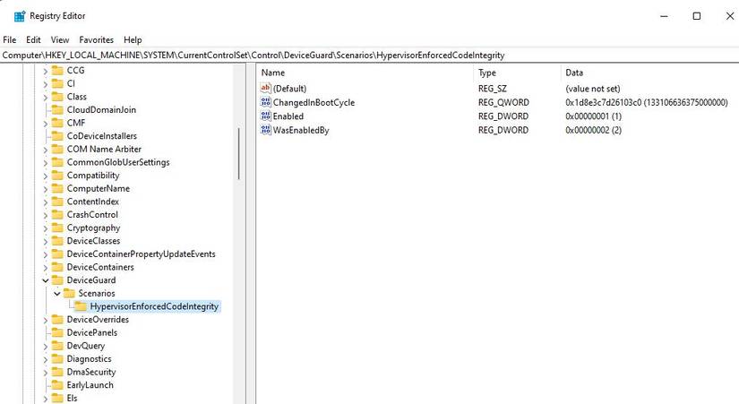Open the File menu
Image resolution: width=739 pixels, height=404 pixels.
coord(10,40)
